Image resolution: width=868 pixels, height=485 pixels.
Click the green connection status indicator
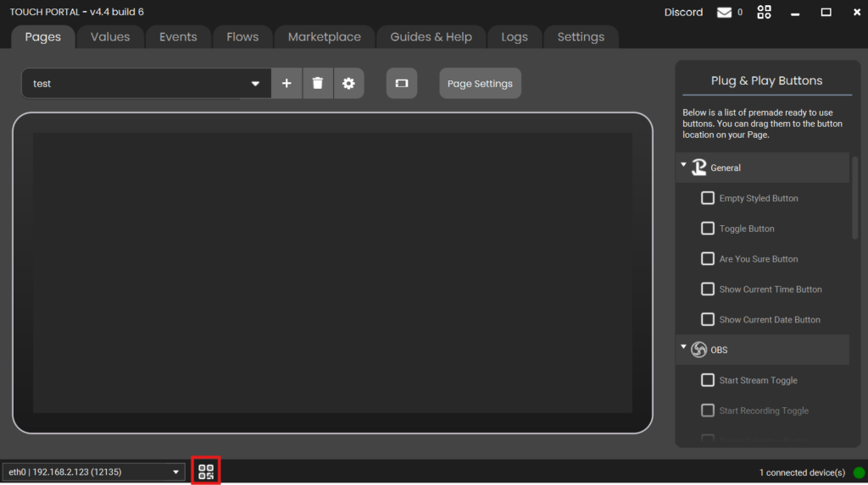point(859,472)
